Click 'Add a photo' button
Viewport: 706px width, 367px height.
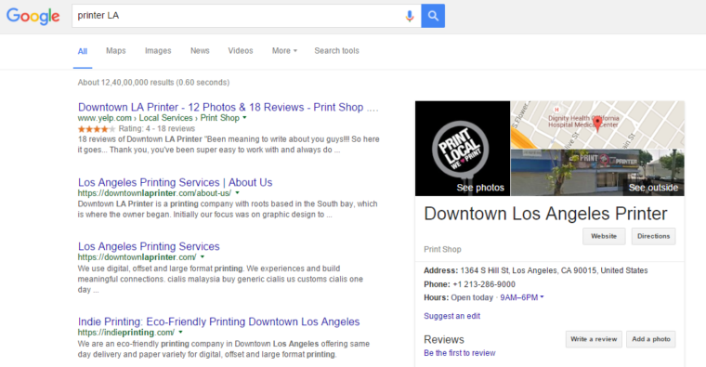(651, 339)
